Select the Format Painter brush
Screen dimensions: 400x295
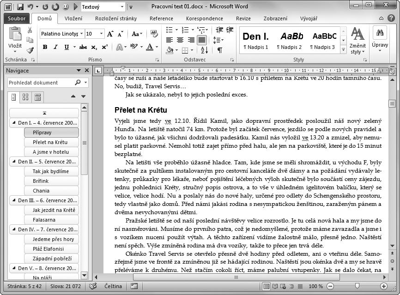coord(30,50)
